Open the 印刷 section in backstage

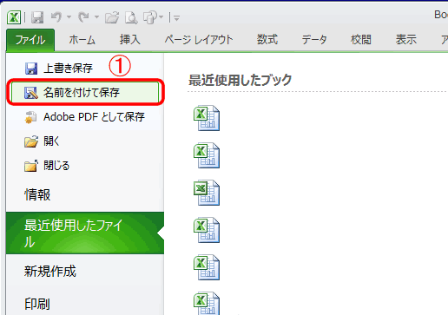click(x=37, y=304)
